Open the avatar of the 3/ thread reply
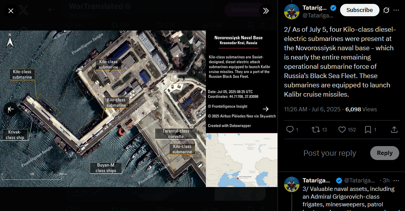This screenshot has height=211, width=405. (292, 184)
